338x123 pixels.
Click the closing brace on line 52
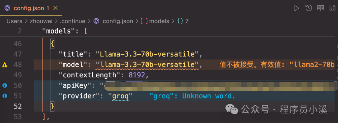coord(52,106)
